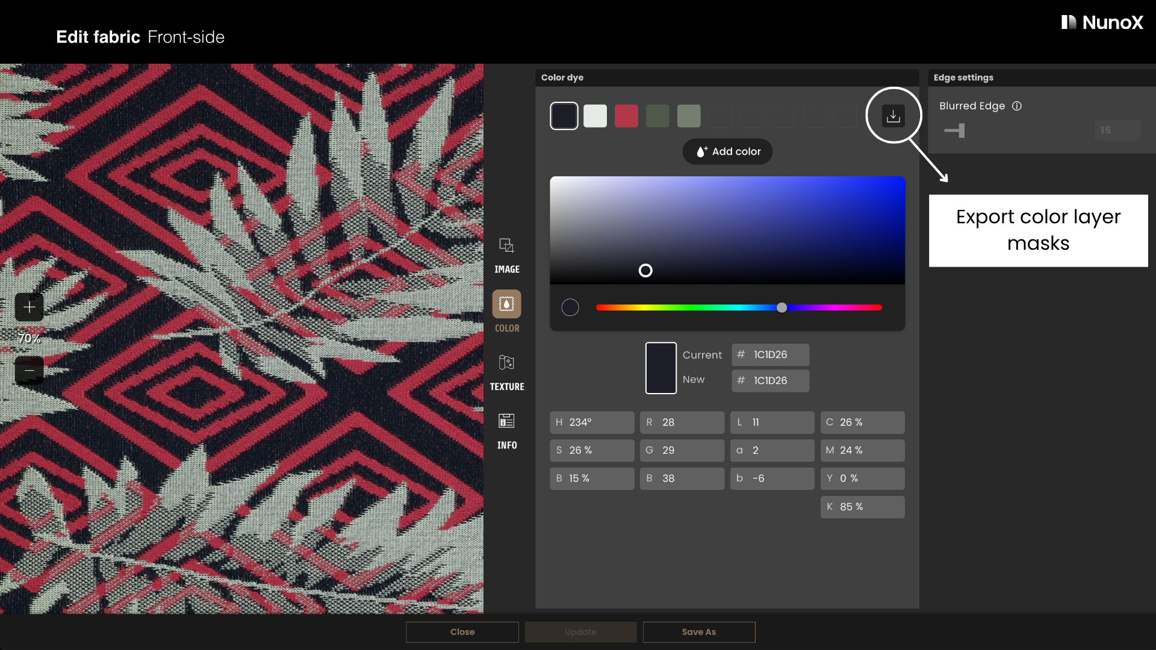The image size is (1156, 650).
Task: Click the Lab b -6 field
Action: (772, 478)
